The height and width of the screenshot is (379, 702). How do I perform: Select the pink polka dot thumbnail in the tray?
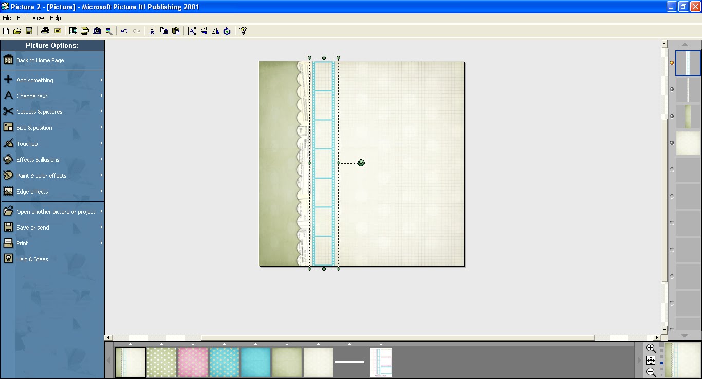pyautogui.click(x=193, y=362)
